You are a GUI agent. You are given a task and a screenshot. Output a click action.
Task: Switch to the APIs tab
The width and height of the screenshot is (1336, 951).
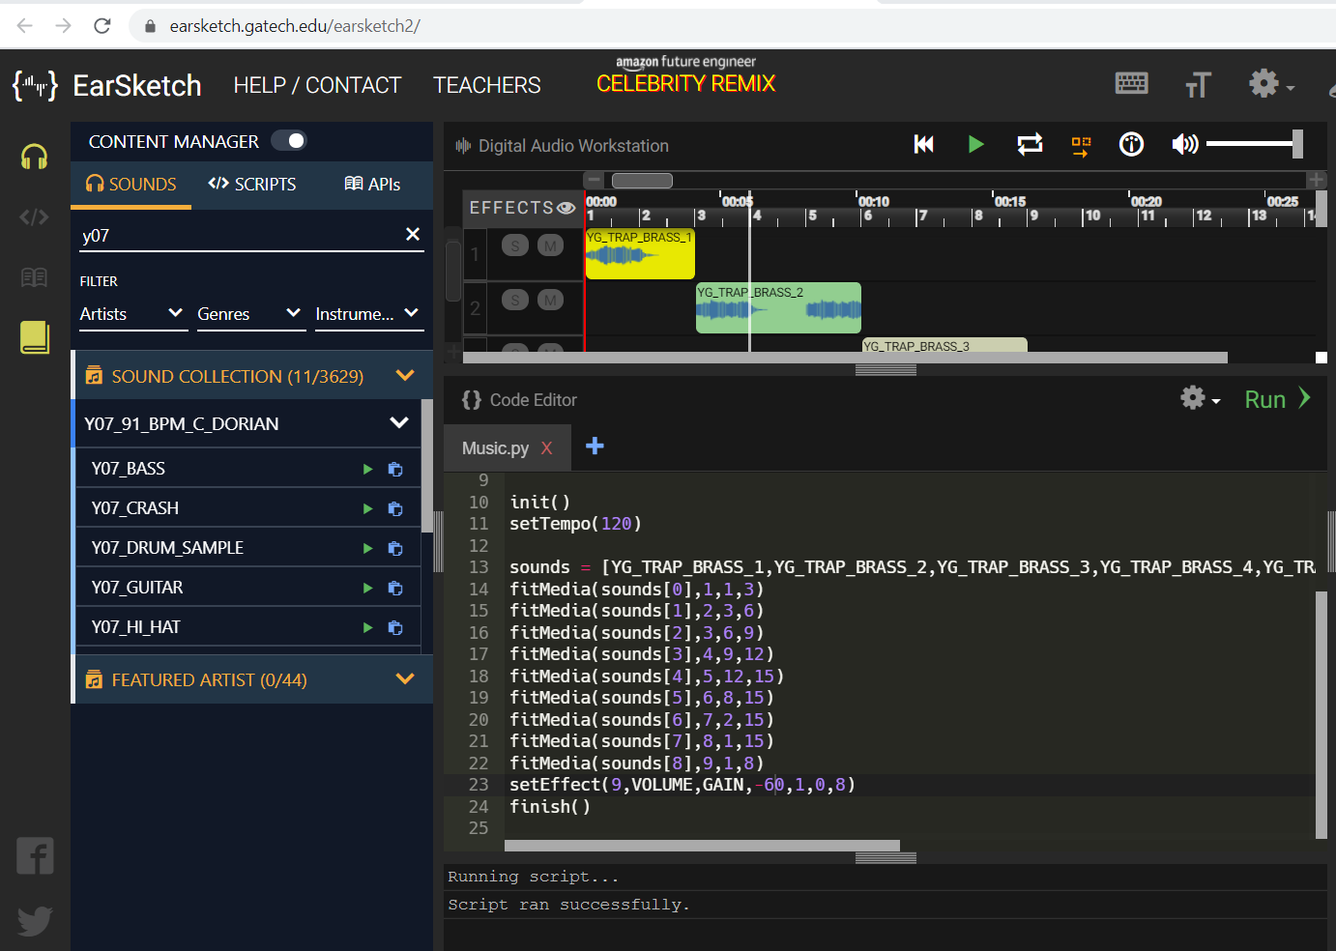tap(372, 184)
